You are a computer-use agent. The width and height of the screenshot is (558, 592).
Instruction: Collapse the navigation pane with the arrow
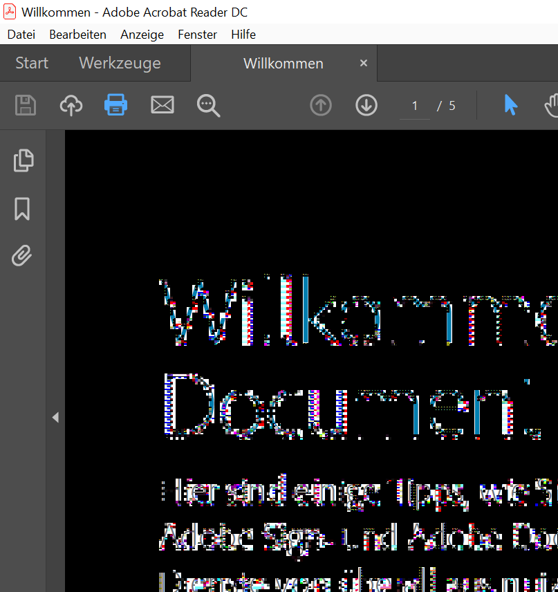(55, 417)
